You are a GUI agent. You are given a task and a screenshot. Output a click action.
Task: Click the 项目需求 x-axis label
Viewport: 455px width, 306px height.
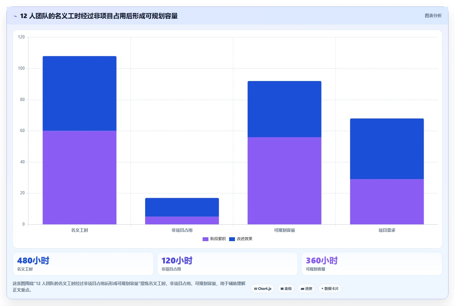[x=387, y=230]
